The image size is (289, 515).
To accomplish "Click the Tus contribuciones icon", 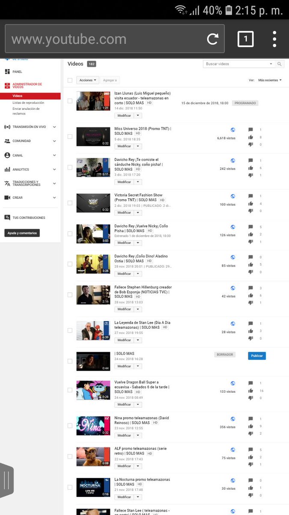I will (x=7, y=218).
